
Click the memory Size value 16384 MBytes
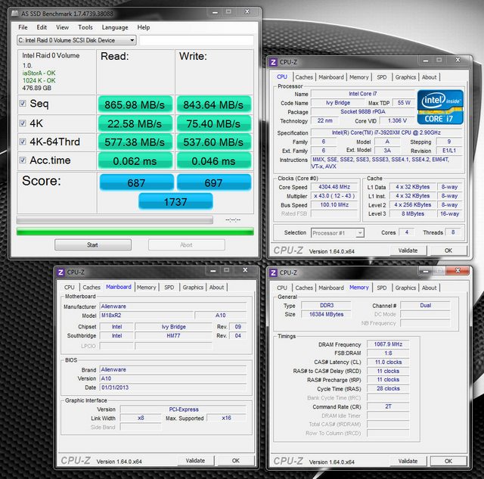click(x=326, y=314)
